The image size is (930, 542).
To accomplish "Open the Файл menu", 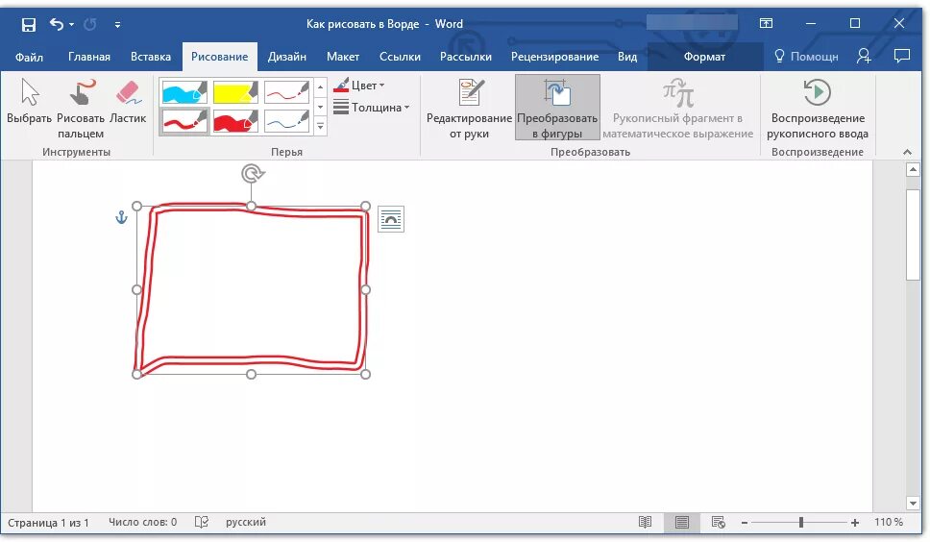I will (x=29, y=57).
